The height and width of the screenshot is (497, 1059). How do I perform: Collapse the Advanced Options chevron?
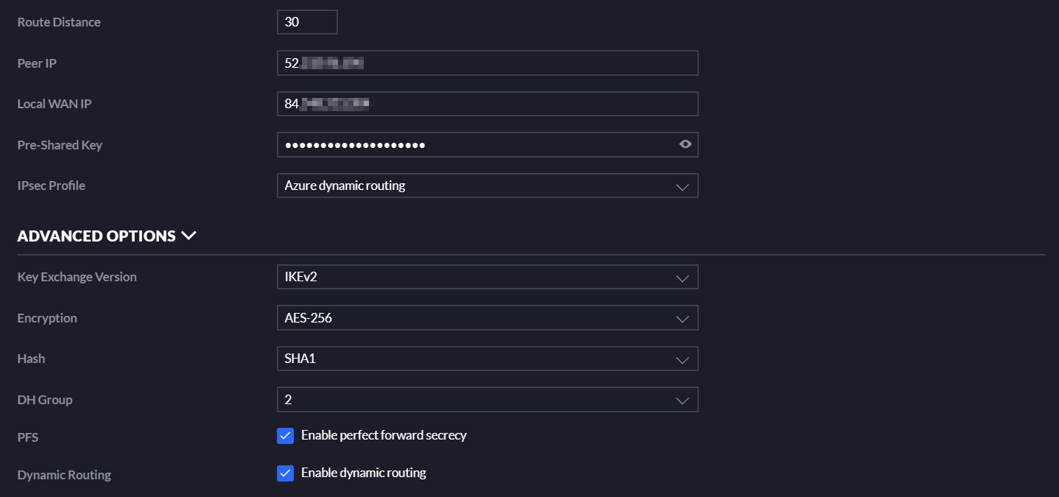coord(189,236)
